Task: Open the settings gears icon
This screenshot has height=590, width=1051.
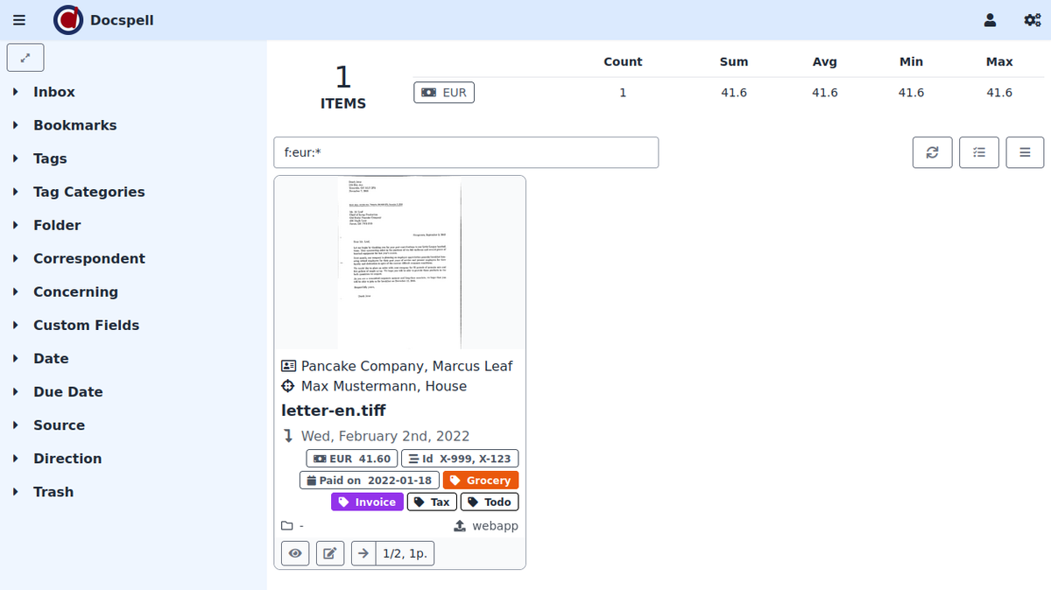Action: [1032, 20]
